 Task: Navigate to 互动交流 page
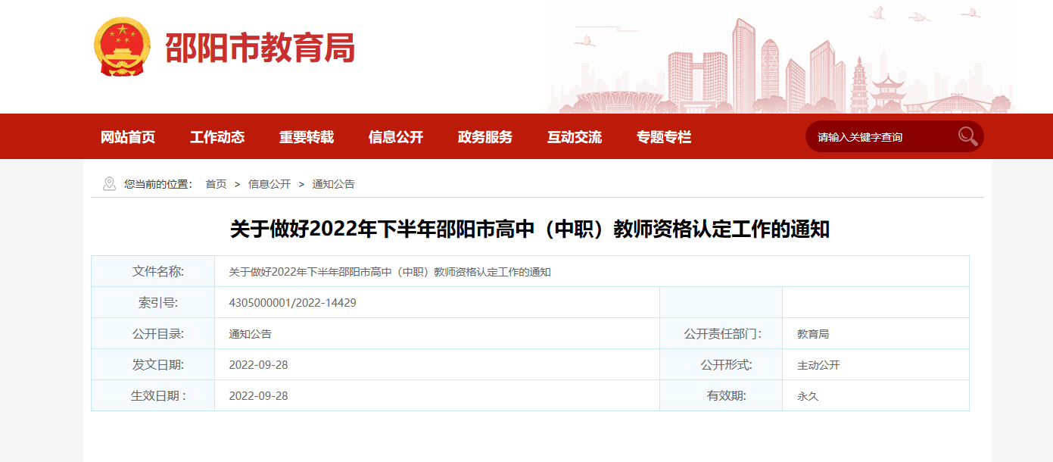tap(575, 137)
